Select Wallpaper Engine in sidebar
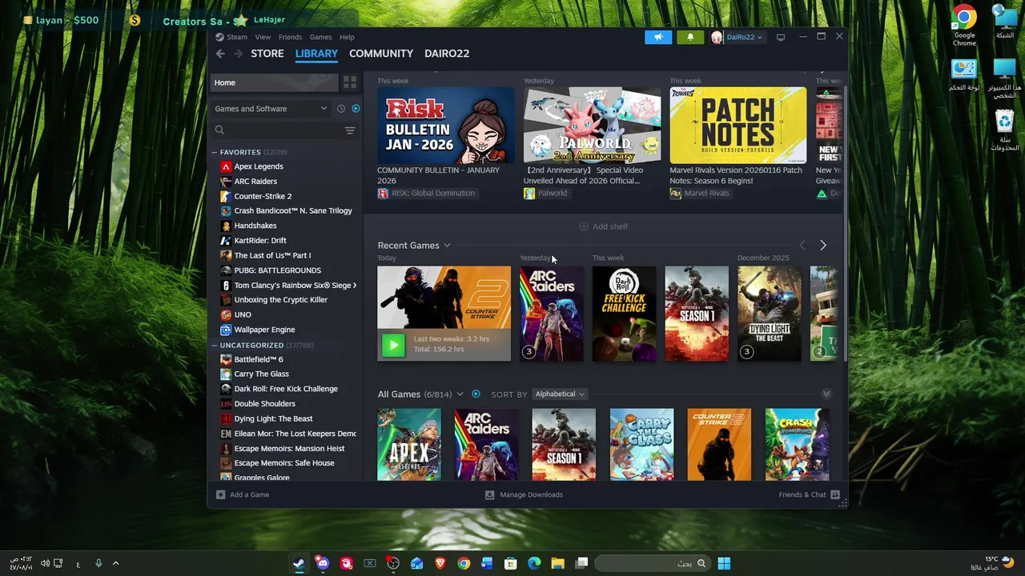Screen dimensions: 1025x576 click(264, 330)
